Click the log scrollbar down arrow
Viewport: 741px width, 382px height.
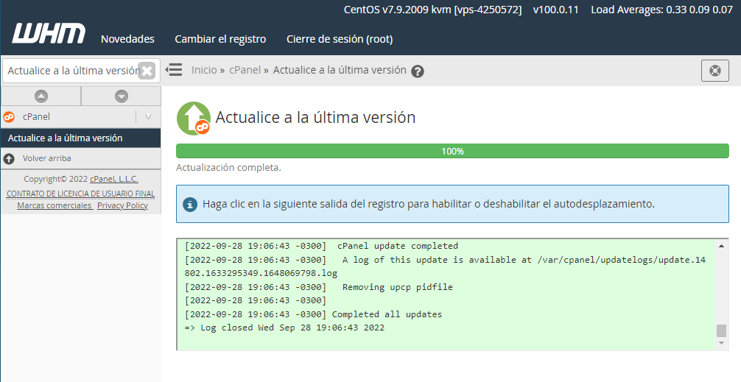[721, 343]
